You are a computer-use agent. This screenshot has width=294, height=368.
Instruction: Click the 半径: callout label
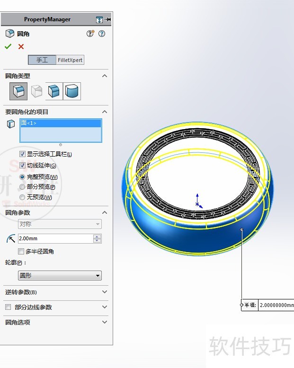pyautogui.click(x=250, y=305)
